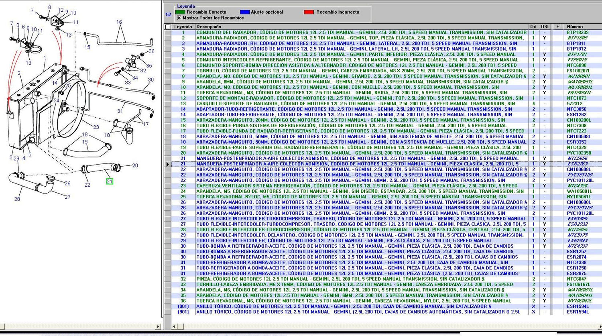602x336 pixels.
Task: Select callout 30 on the oil cooler pipe
Action: [x=150, y=79]
